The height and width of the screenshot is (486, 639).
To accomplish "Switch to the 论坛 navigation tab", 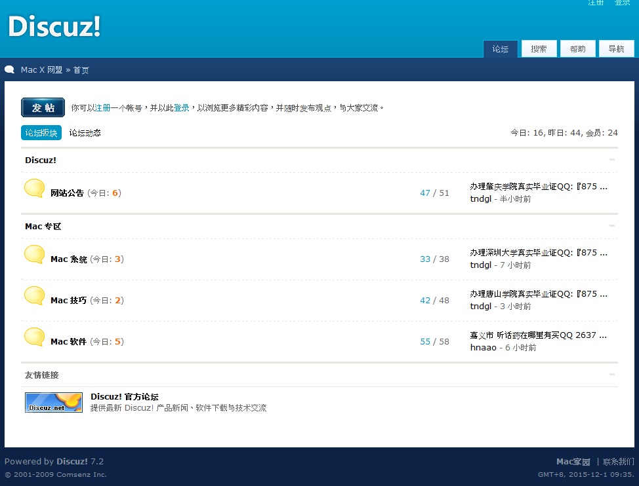I will coord(501,49).
